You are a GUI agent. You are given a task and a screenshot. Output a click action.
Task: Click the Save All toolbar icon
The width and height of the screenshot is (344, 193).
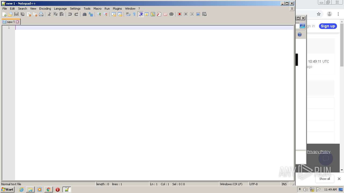click(x=23, y=14)
